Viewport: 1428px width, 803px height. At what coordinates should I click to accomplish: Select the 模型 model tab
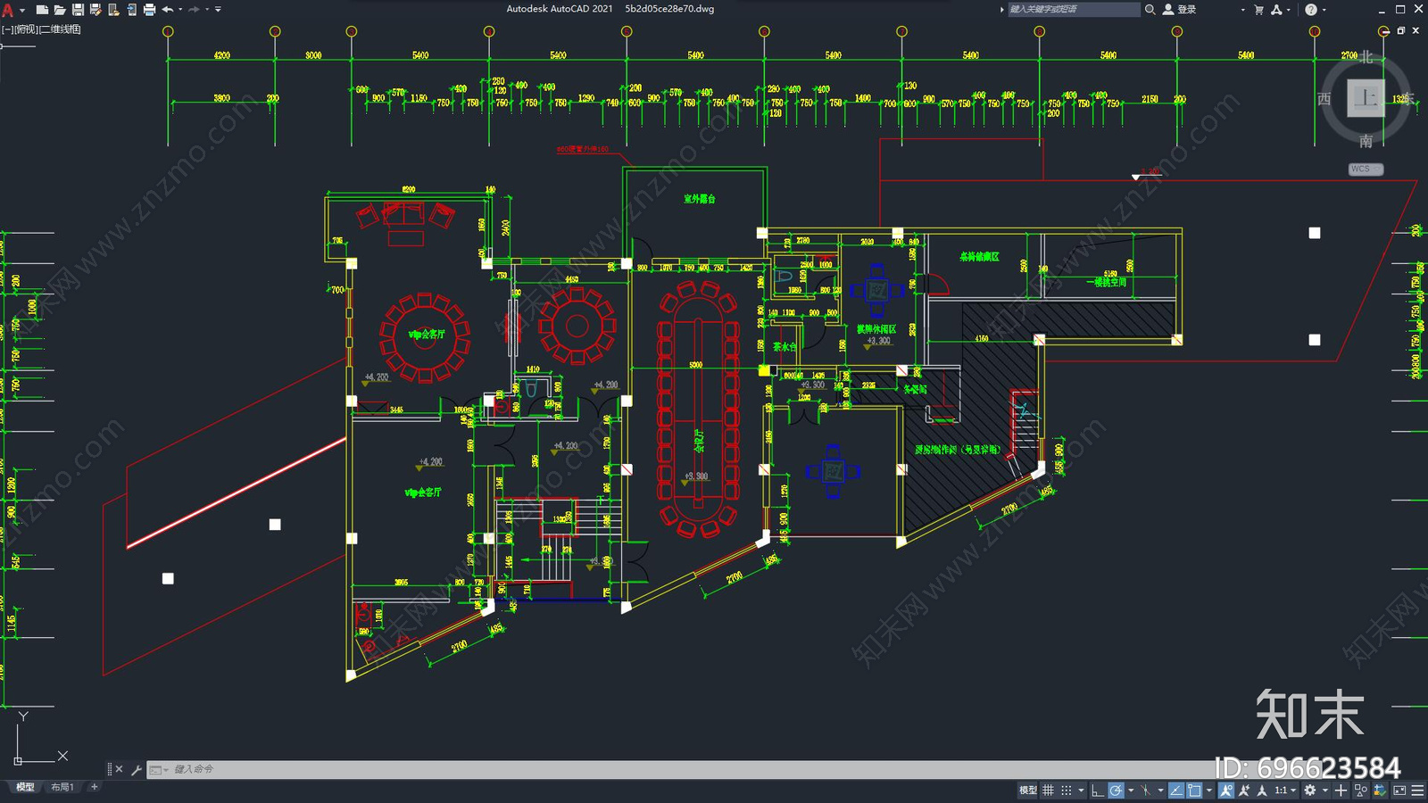click(25, 787)
